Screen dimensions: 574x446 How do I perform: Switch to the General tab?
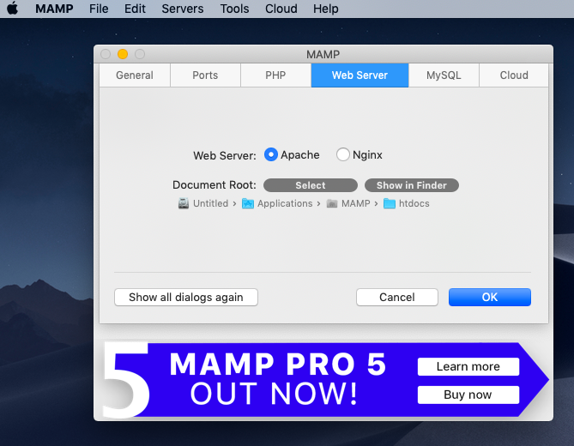coord(135,75)
